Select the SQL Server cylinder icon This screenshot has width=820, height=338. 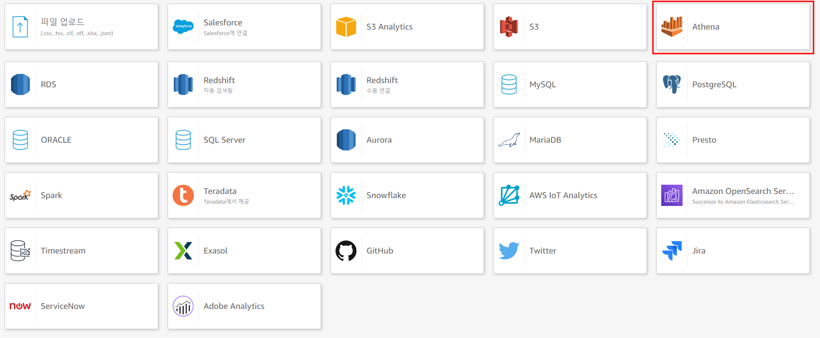click(183, 140)
